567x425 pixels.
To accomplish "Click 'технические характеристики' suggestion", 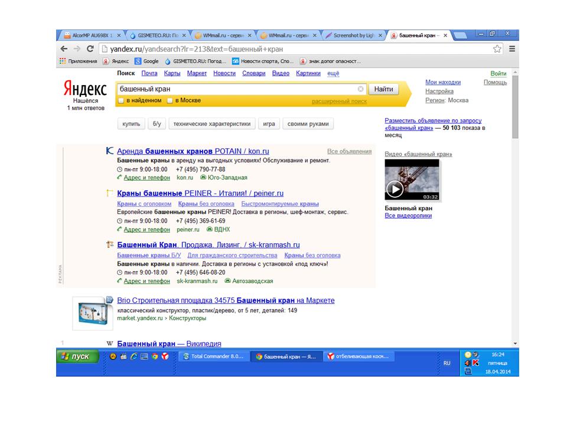I will pos(212,123).
